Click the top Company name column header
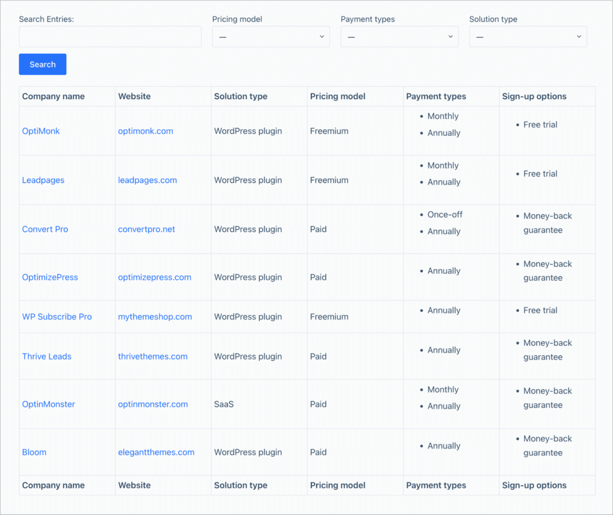 [53, 96]
